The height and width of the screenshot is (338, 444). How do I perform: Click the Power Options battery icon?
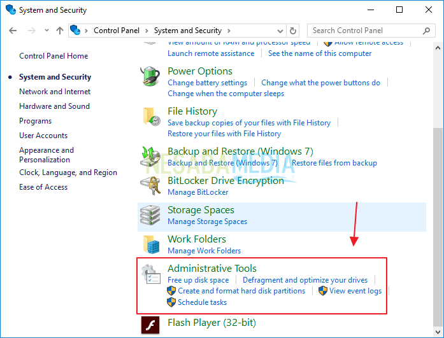[x=150, y=77]
